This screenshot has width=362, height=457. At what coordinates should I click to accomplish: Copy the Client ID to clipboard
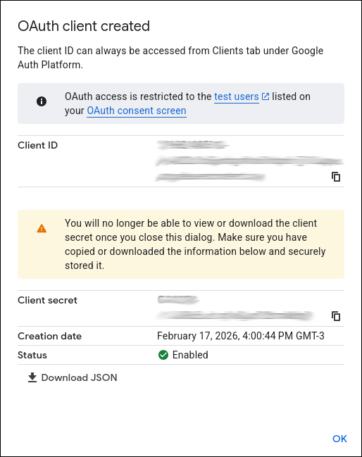[336, 177]
